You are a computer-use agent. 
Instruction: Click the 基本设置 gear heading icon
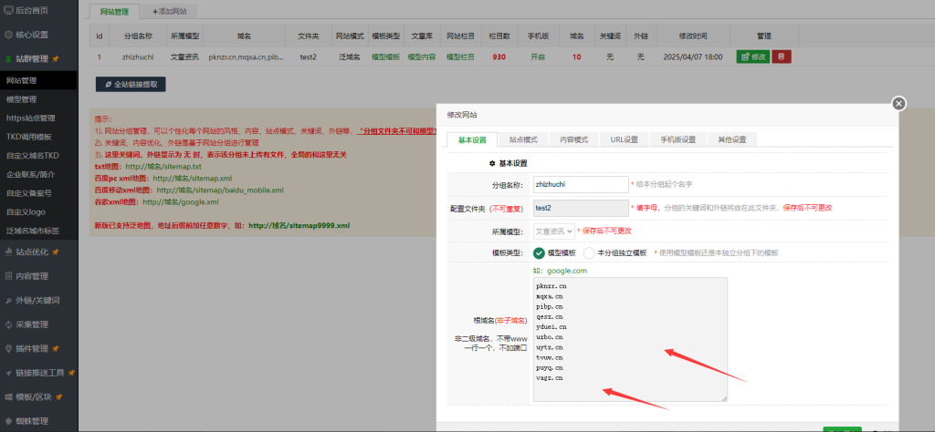pyautogui.click(x=492, y=163)
